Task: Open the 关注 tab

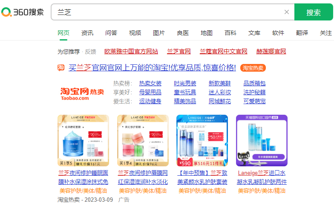Action: click(326, 33)
